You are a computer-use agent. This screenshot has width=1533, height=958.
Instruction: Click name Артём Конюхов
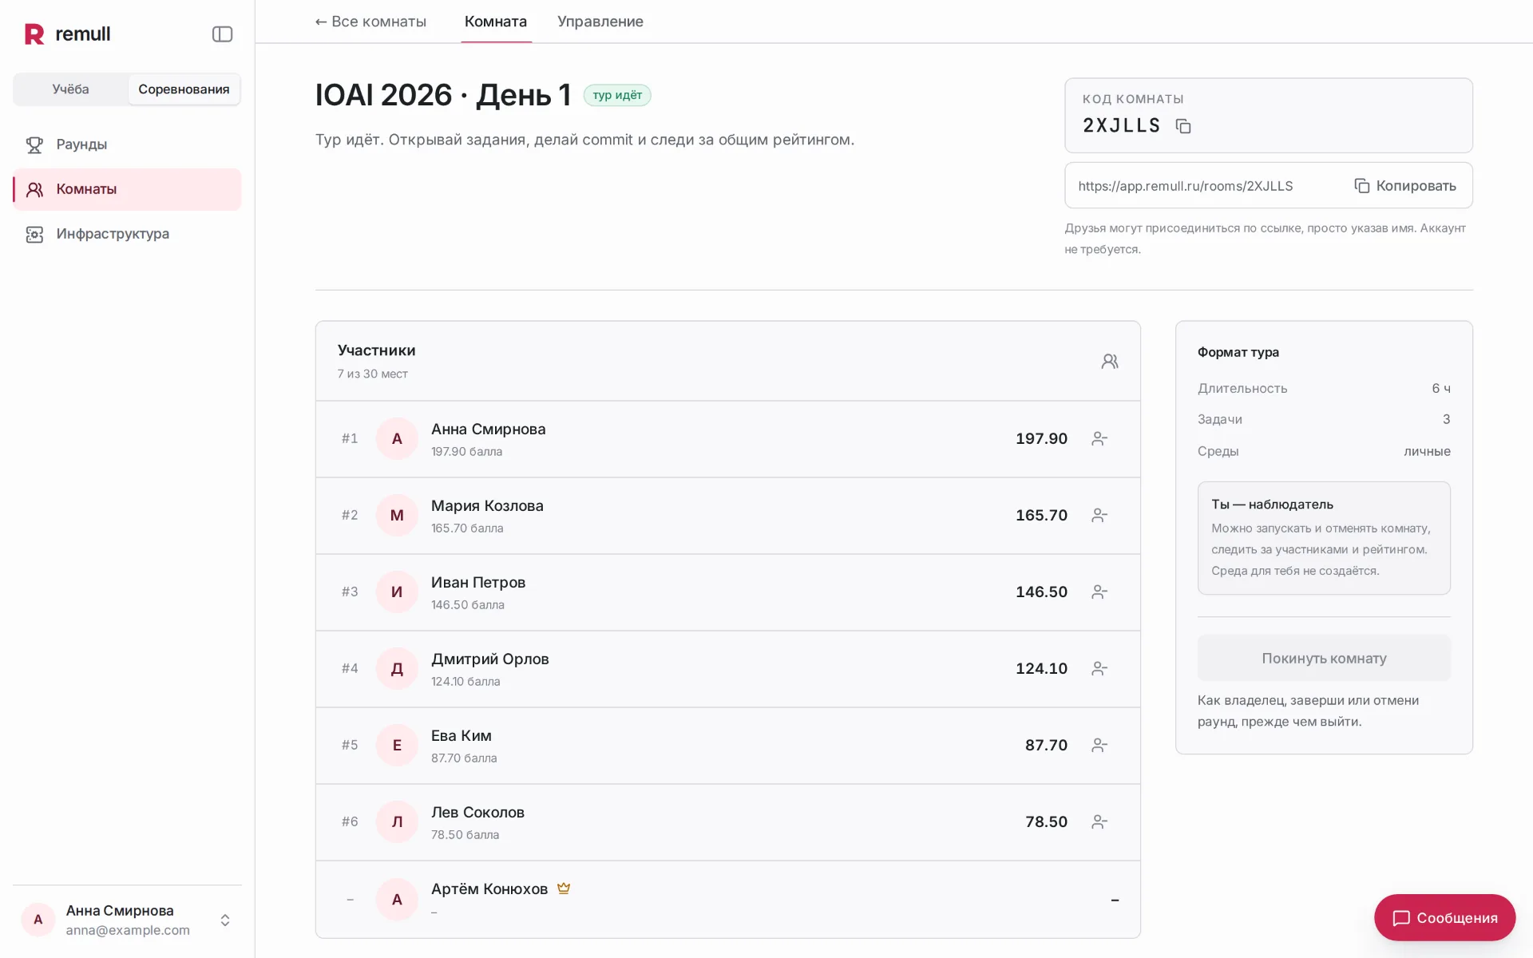pos(489,889)
